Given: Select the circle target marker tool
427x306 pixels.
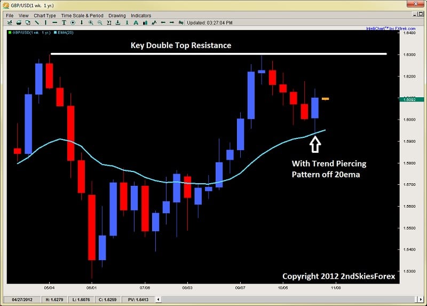Looking at the screenshot, I should click(x=73, y=23).
